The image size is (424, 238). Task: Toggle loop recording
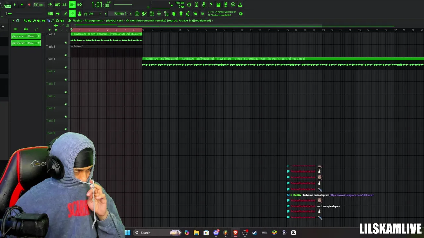79,5
